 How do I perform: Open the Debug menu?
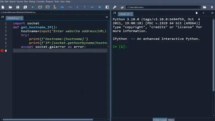[x=32, y=1]
